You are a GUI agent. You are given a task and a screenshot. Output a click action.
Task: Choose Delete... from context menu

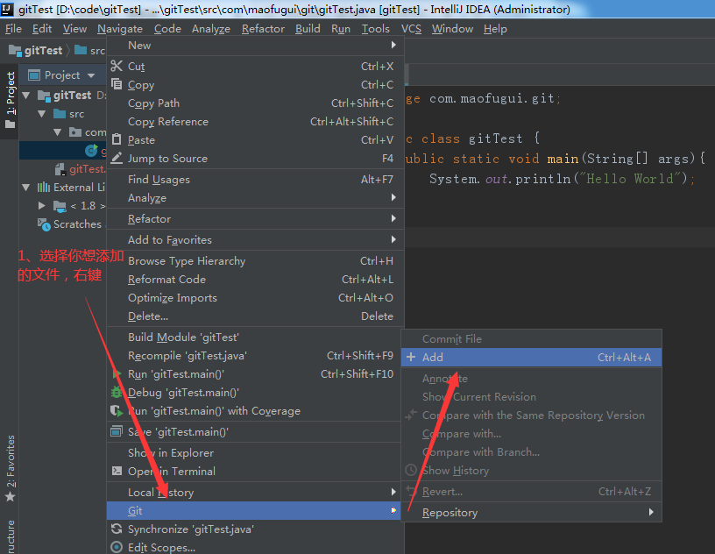pos(255,316)
